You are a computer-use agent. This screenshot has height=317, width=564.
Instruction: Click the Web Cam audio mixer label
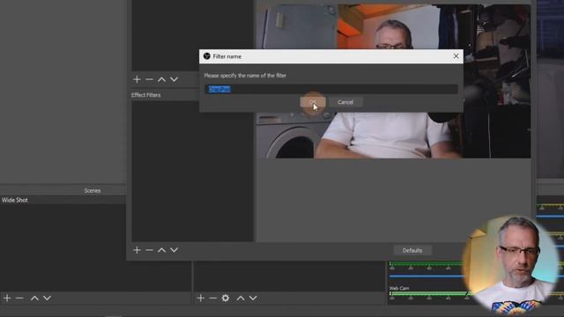[x=399, y=288]
